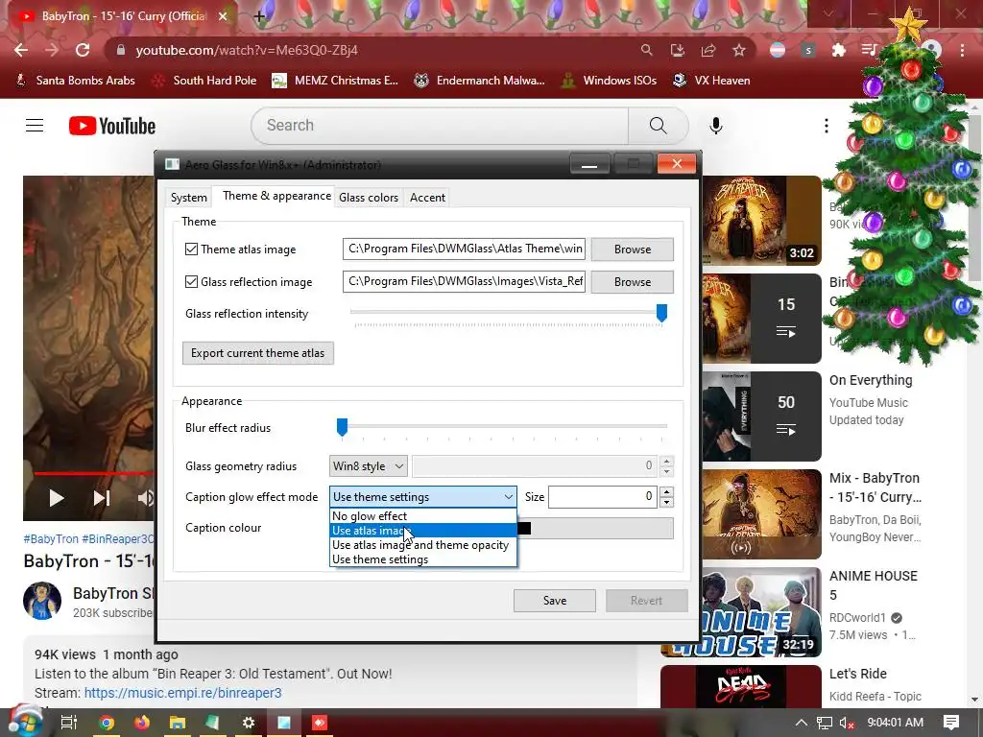The width and height of the screenshot is (983, 737).
Task: Open the ANIME HOUSE 5 video thumbnail
Action: click(x=741, y=612)
